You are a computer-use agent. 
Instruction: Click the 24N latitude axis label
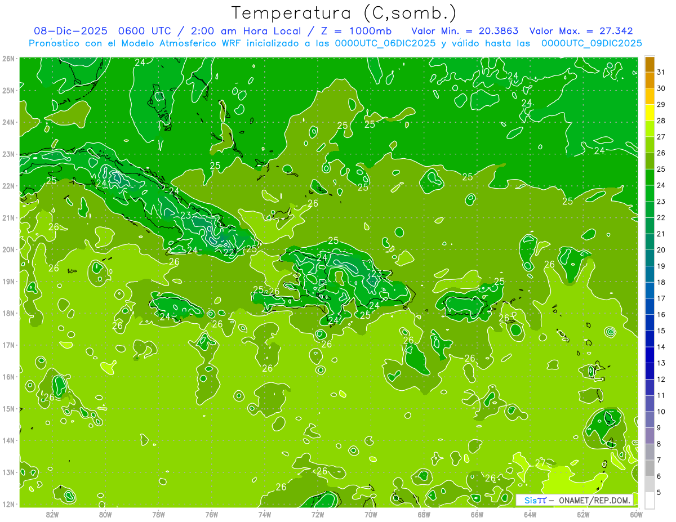pyautogui.click(x=8, y=122)
